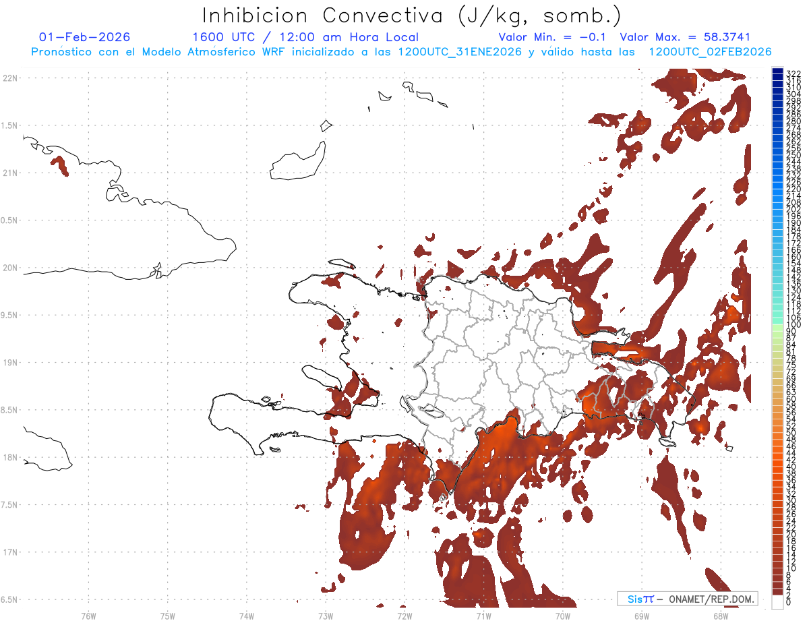Click the "322" value on the color scale
The width and height of the screenshot is (809, 625).
793,73
